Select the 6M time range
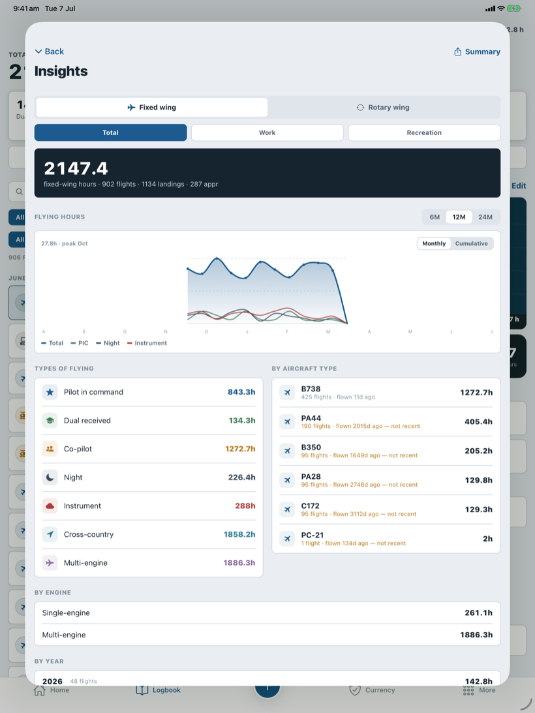Viewport: 535px width, 713px height. pos(435,217)
